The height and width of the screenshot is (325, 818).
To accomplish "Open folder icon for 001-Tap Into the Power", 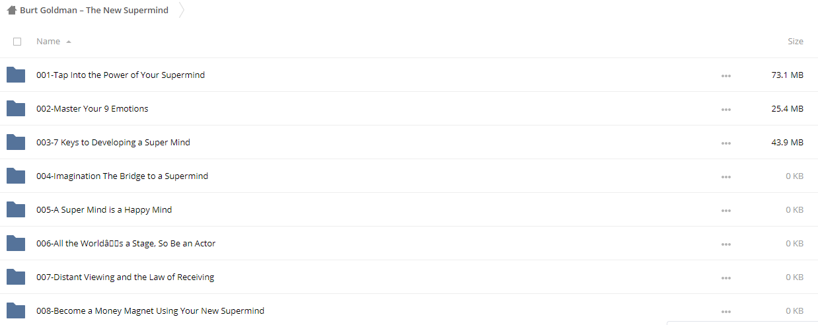I will click(x=16, y=75).
